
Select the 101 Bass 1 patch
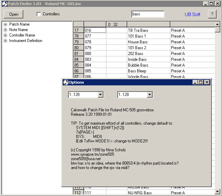(x=148, y=36)
